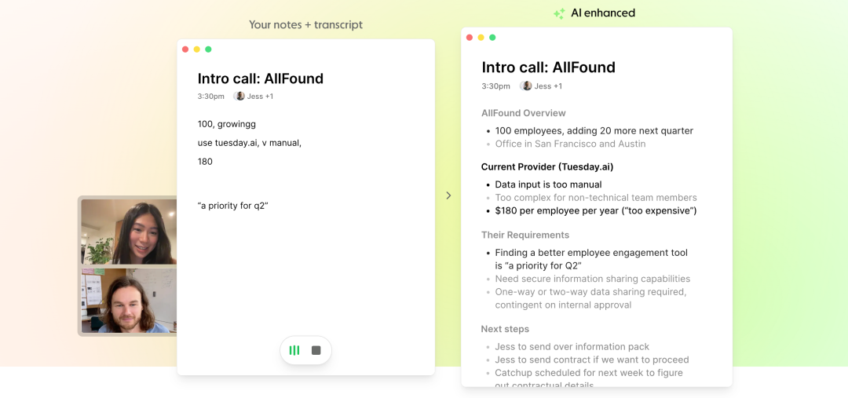Click the note line "180"
This screenshot has width=848, height=398.
pos(205,161)
